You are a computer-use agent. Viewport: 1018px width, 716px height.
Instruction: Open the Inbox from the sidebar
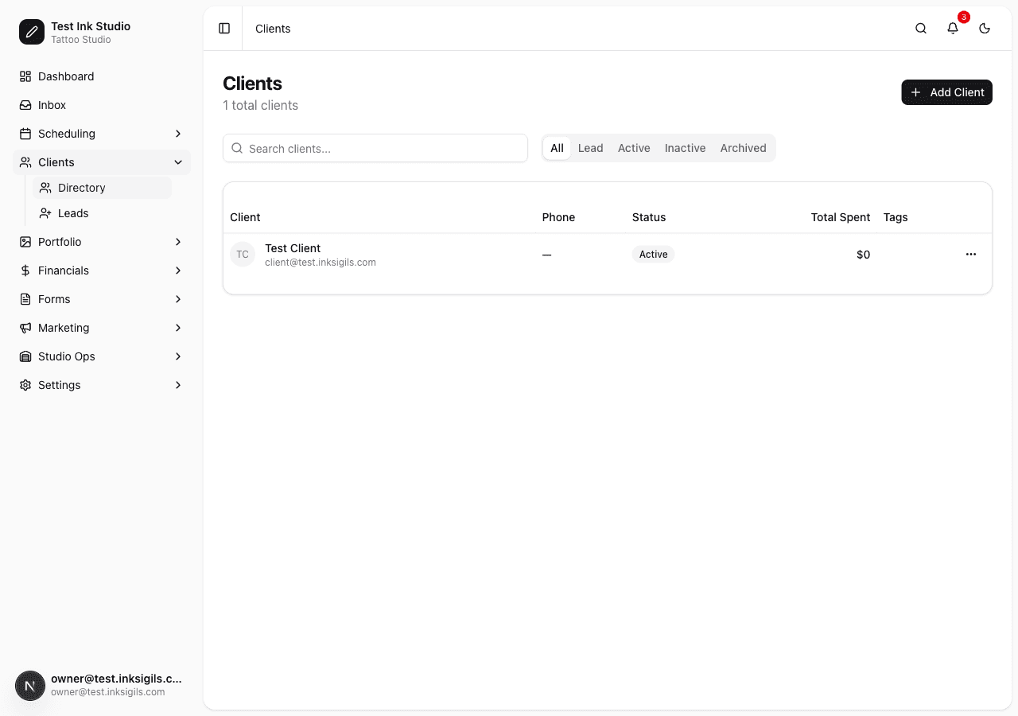(52, 104)
